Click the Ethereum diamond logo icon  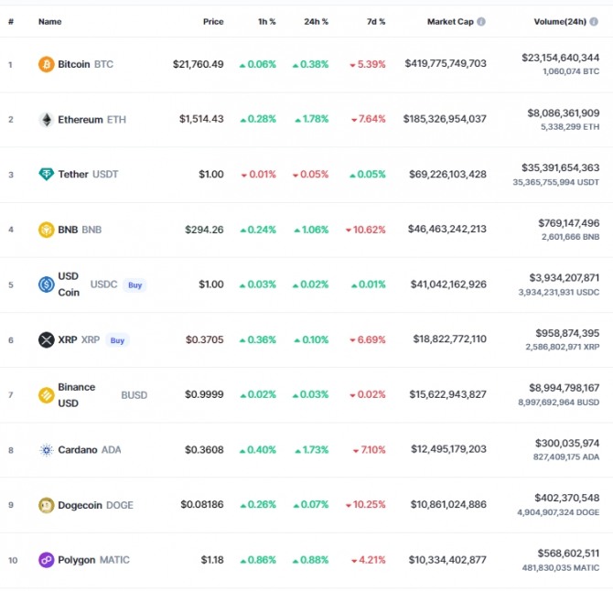(x=46, y=120)
